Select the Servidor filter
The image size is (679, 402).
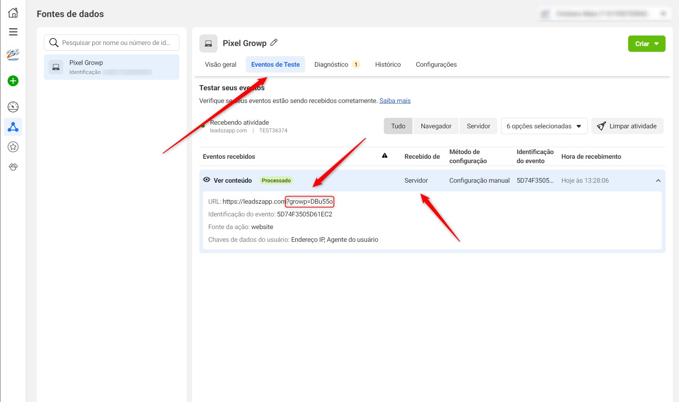pyautogui.click(x=478, y=126)
